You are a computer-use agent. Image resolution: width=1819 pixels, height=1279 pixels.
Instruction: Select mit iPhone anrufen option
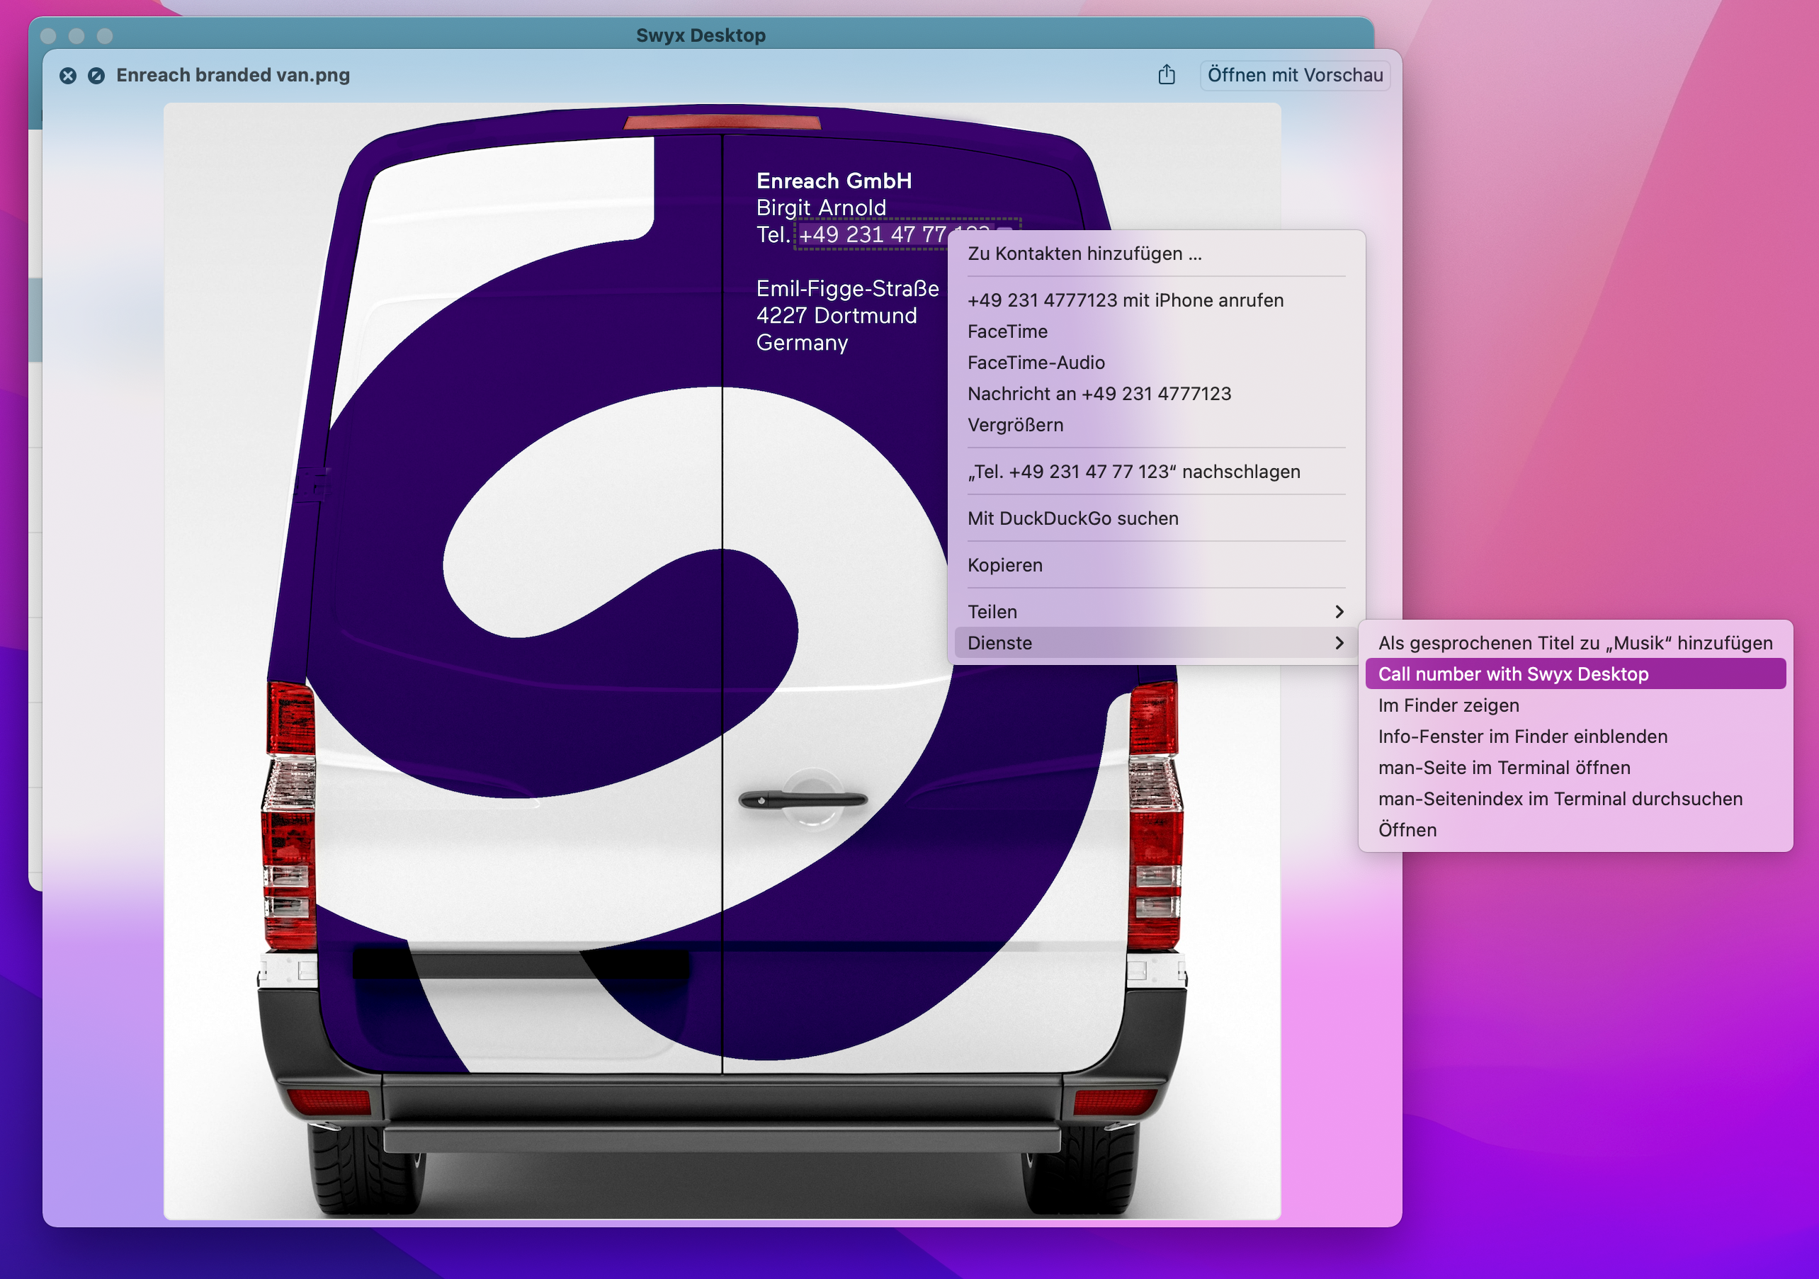tap(1125, 300)
